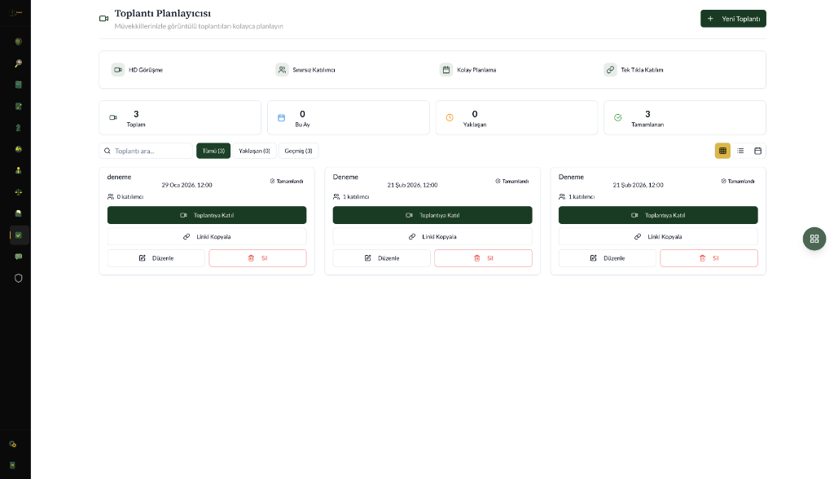834x479 pixels.
Task: Open the chat bubble icon in sidebar
Action: (x=19, y=256)
